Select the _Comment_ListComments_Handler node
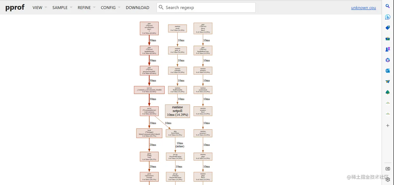The image size is (394, 185). pyautogui.click(x=149, y=90)
